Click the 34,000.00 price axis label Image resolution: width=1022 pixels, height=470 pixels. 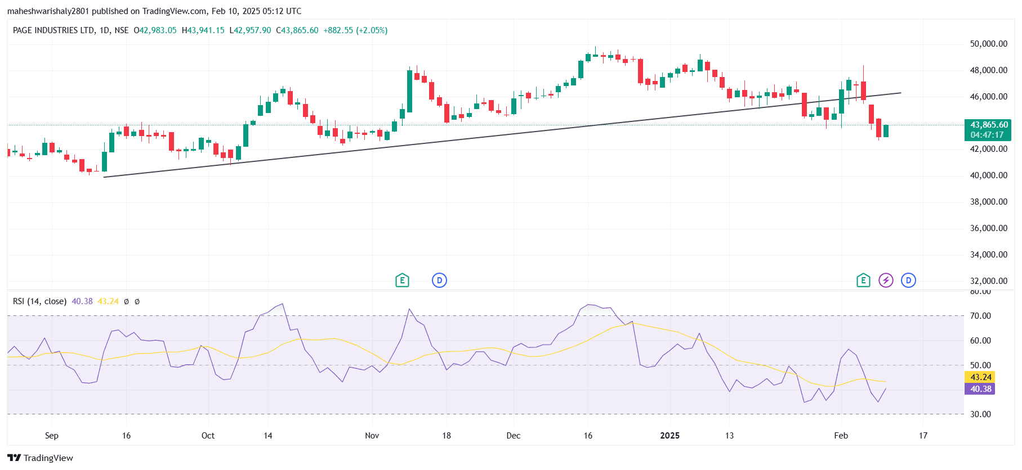pos(988,255)
